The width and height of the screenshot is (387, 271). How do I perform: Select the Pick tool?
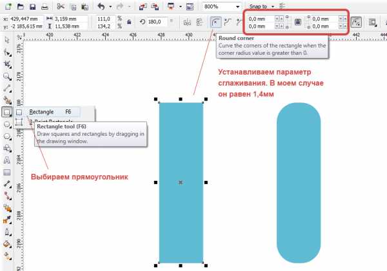pyautogui.click(x=7, y=40)
